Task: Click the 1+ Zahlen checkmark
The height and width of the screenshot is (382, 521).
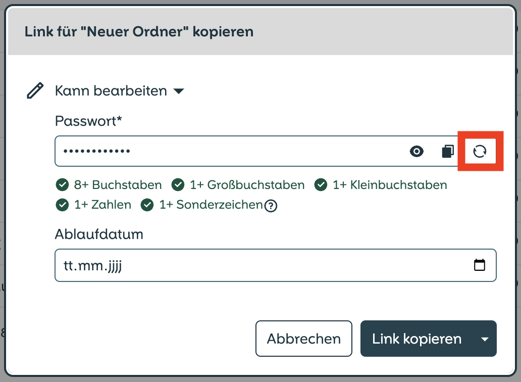Action: click(x=62, y=205)
